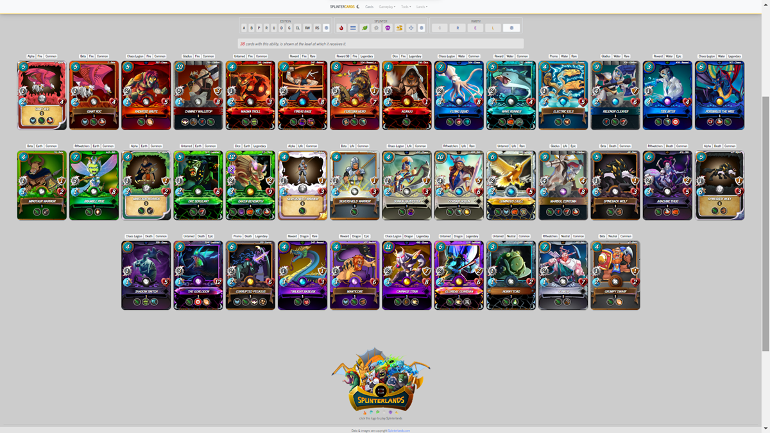This screenshot has width=770, height=433.
Task: Toggle the RS edition filter
Action: point(317,28)
